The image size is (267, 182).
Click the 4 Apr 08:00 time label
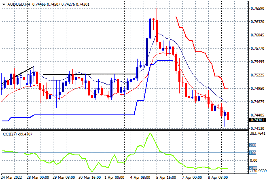tap(140, 178)
